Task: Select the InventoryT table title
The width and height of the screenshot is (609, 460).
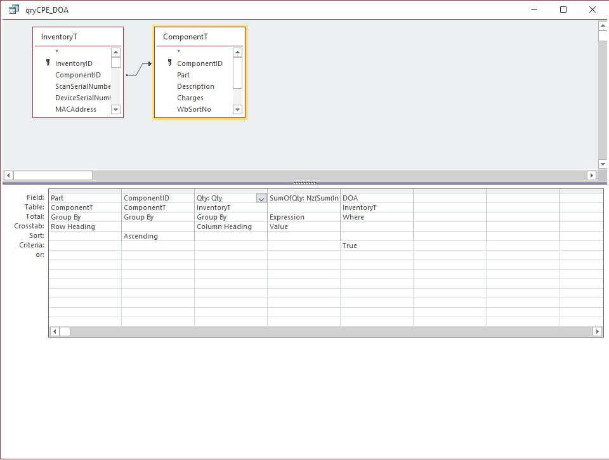Action: [59, 37]
